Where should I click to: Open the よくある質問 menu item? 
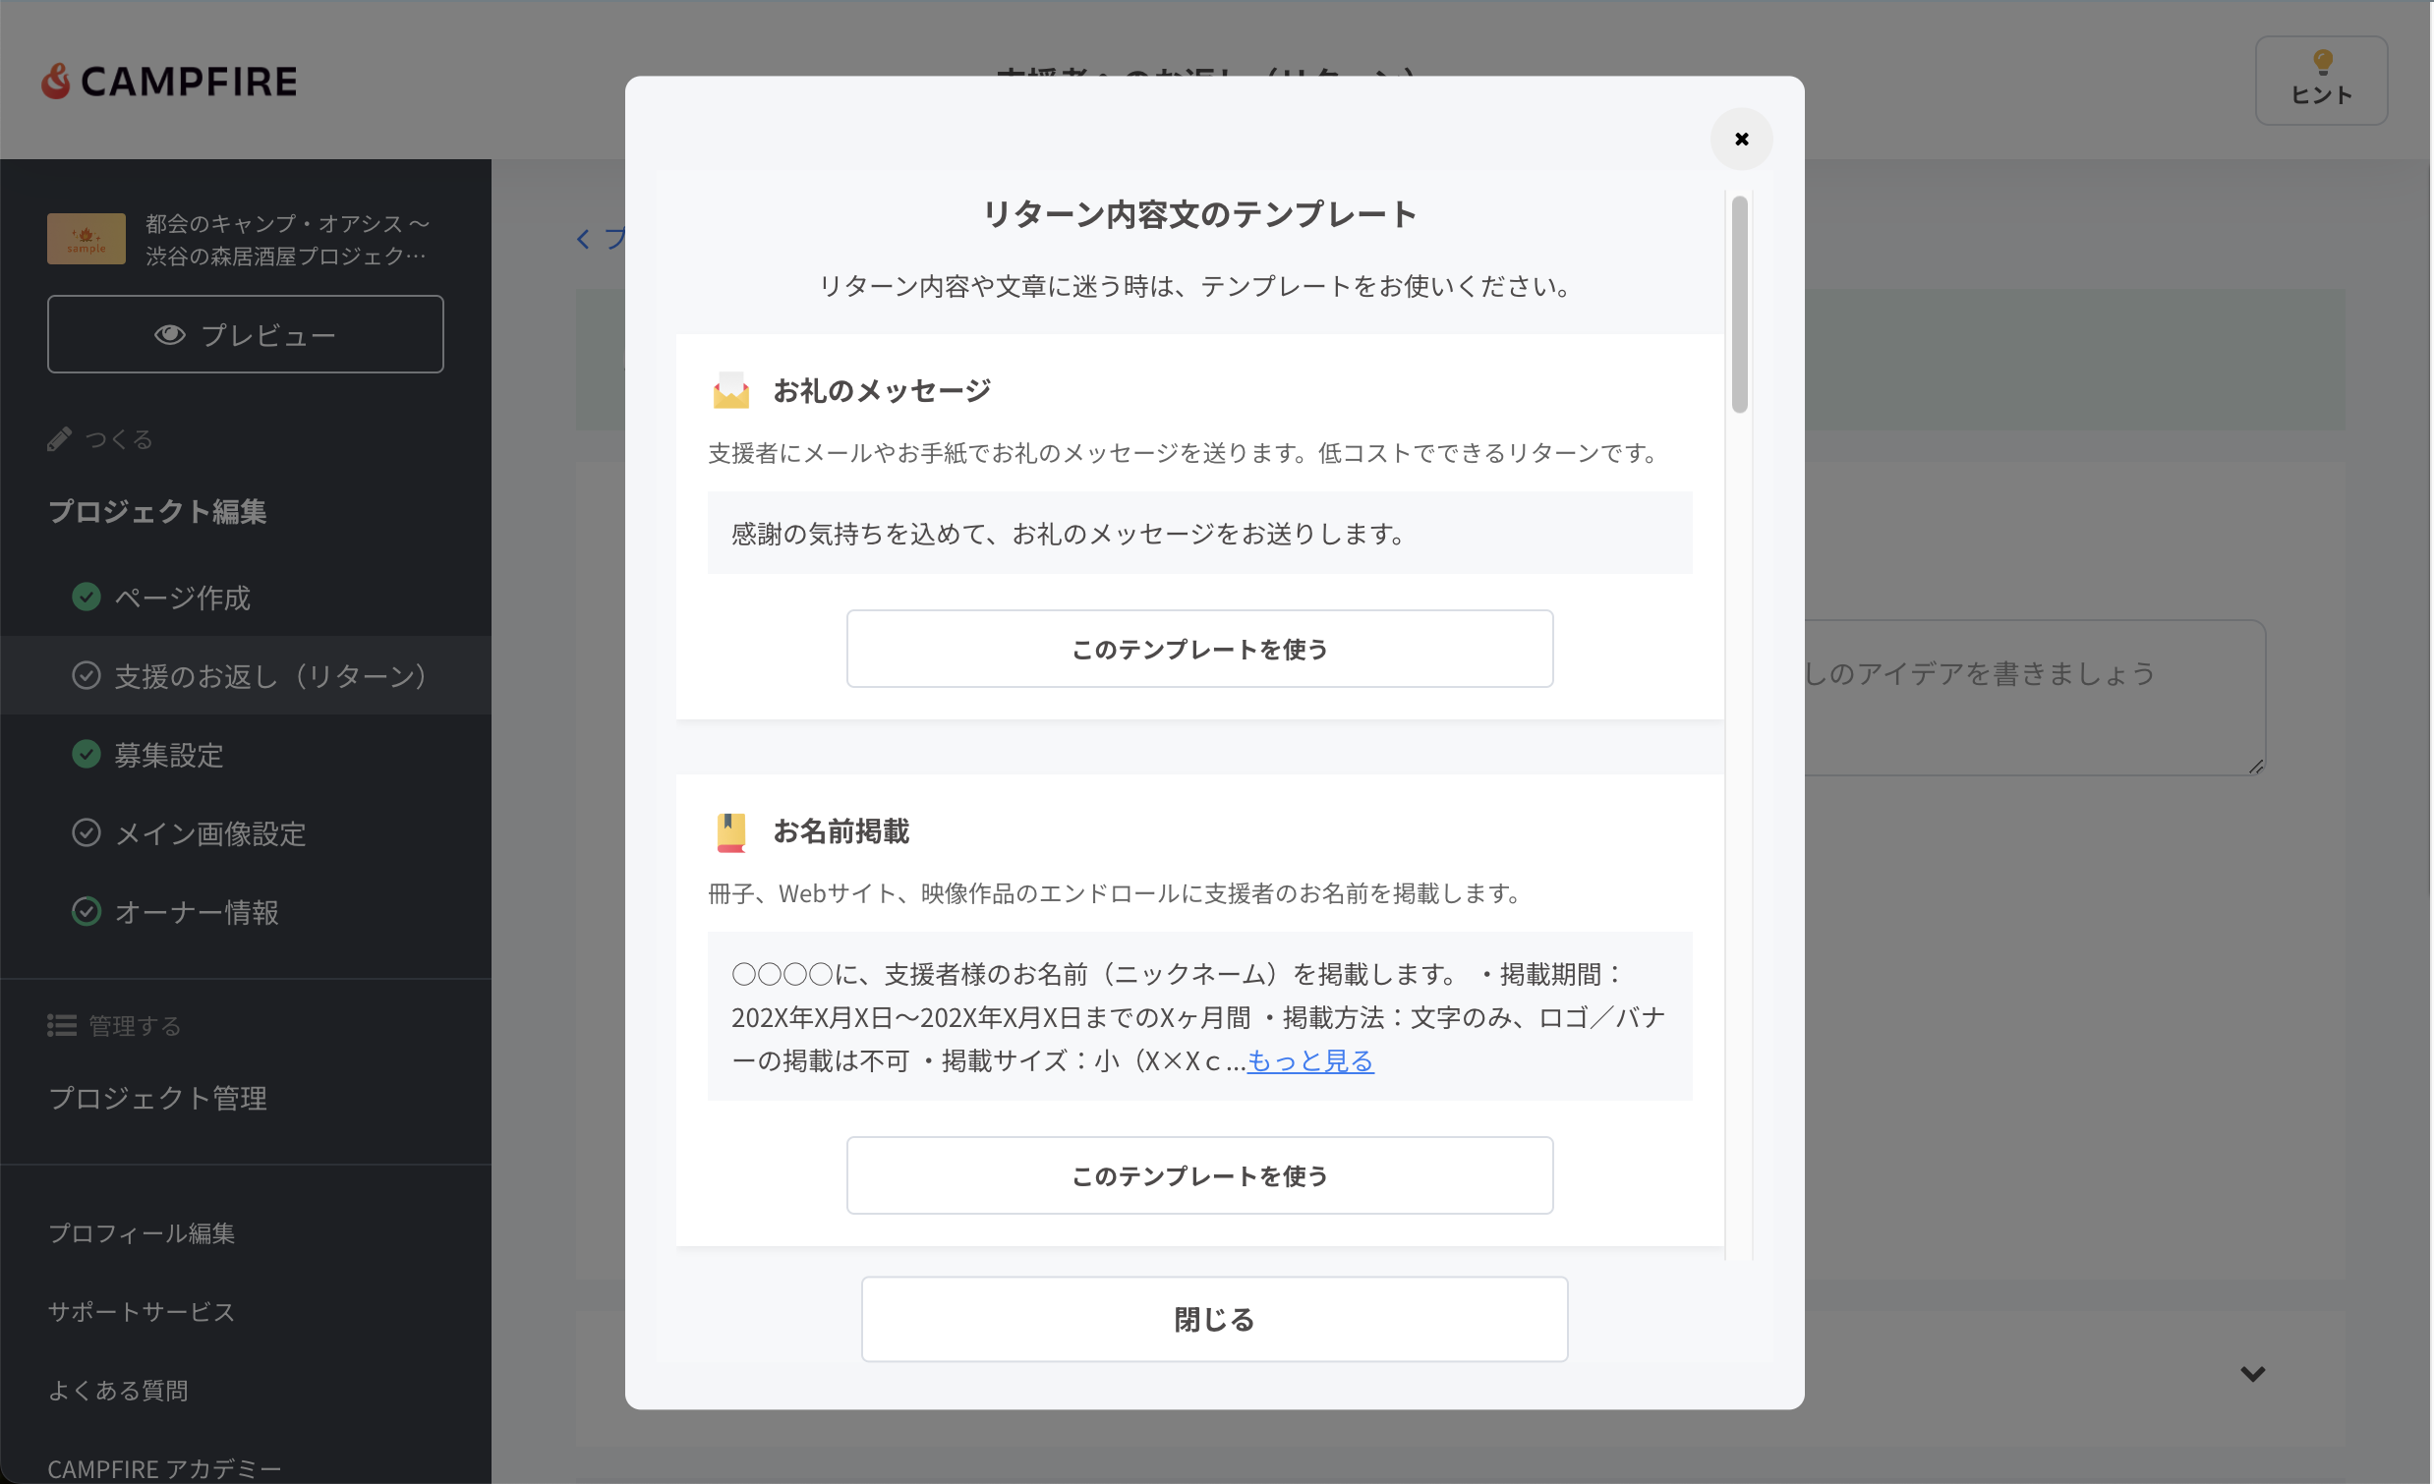[119, 1390]
